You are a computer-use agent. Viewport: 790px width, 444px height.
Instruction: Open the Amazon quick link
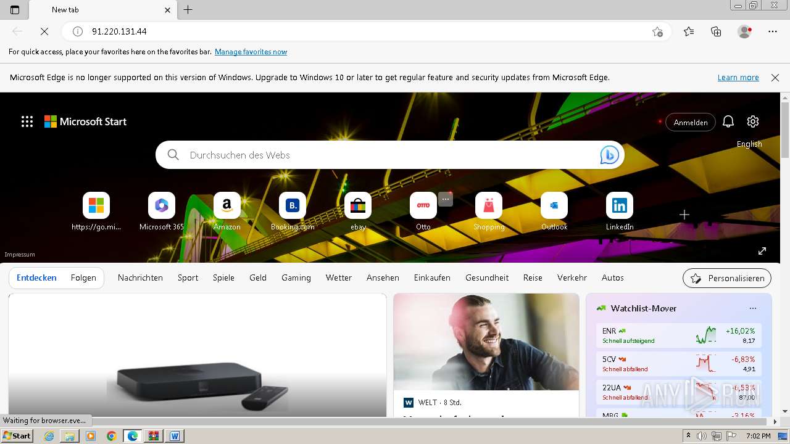(x=227, y=212)
